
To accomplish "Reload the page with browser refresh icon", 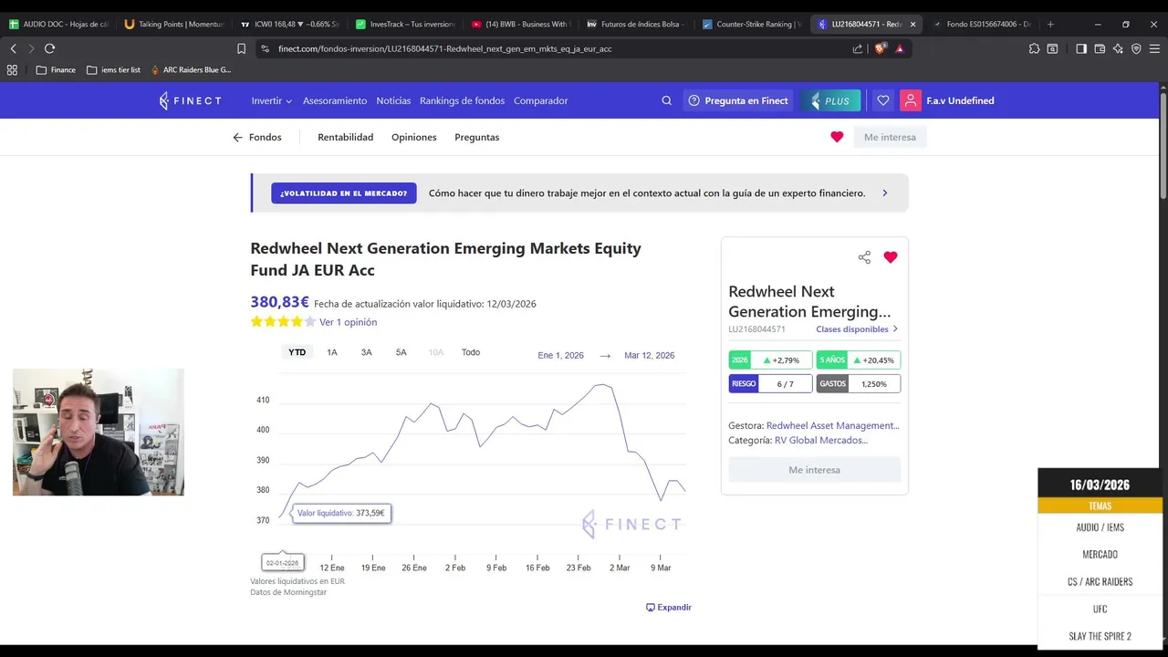I will pyautogui.click(x=49, y=48).
